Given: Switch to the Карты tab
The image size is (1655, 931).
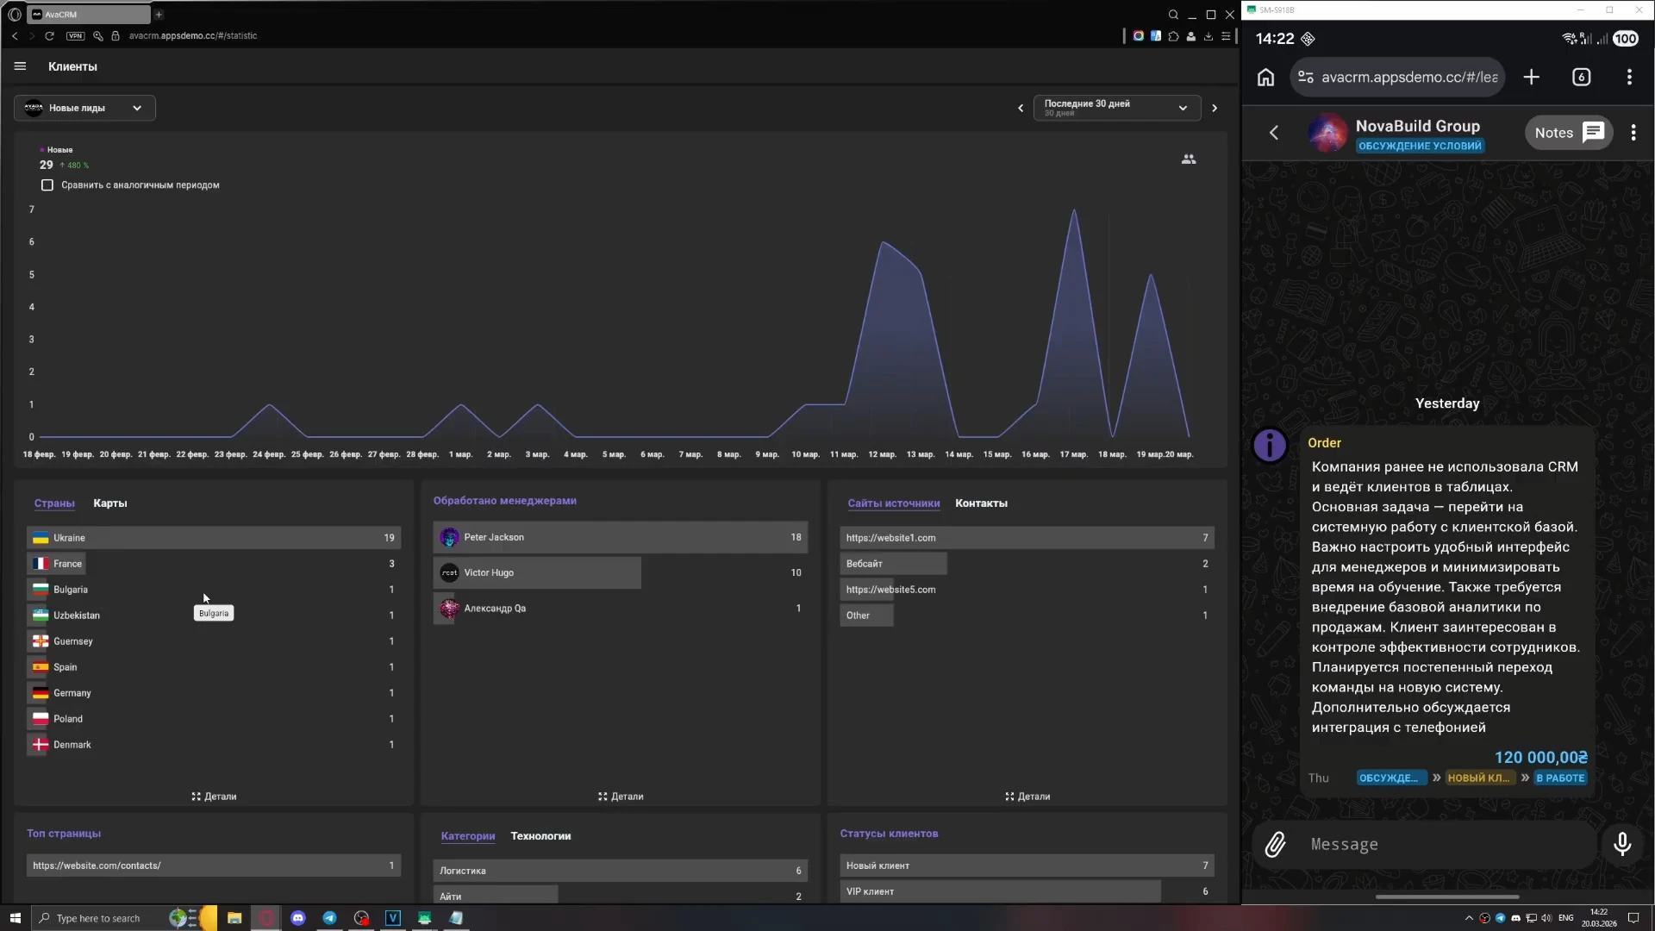Looking at the screenshot, I should pos(110,503).
